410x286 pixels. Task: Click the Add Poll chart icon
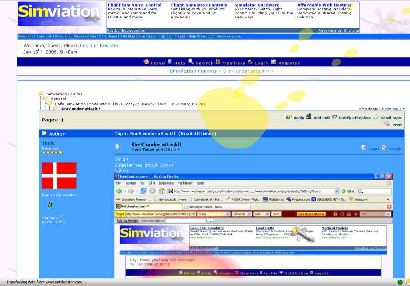coord(309,116)
